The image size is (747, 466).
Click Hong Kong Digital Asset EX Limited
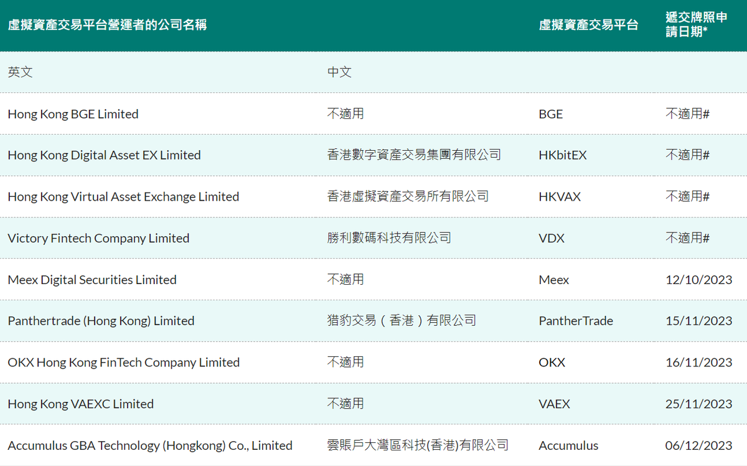click(104, 155)
